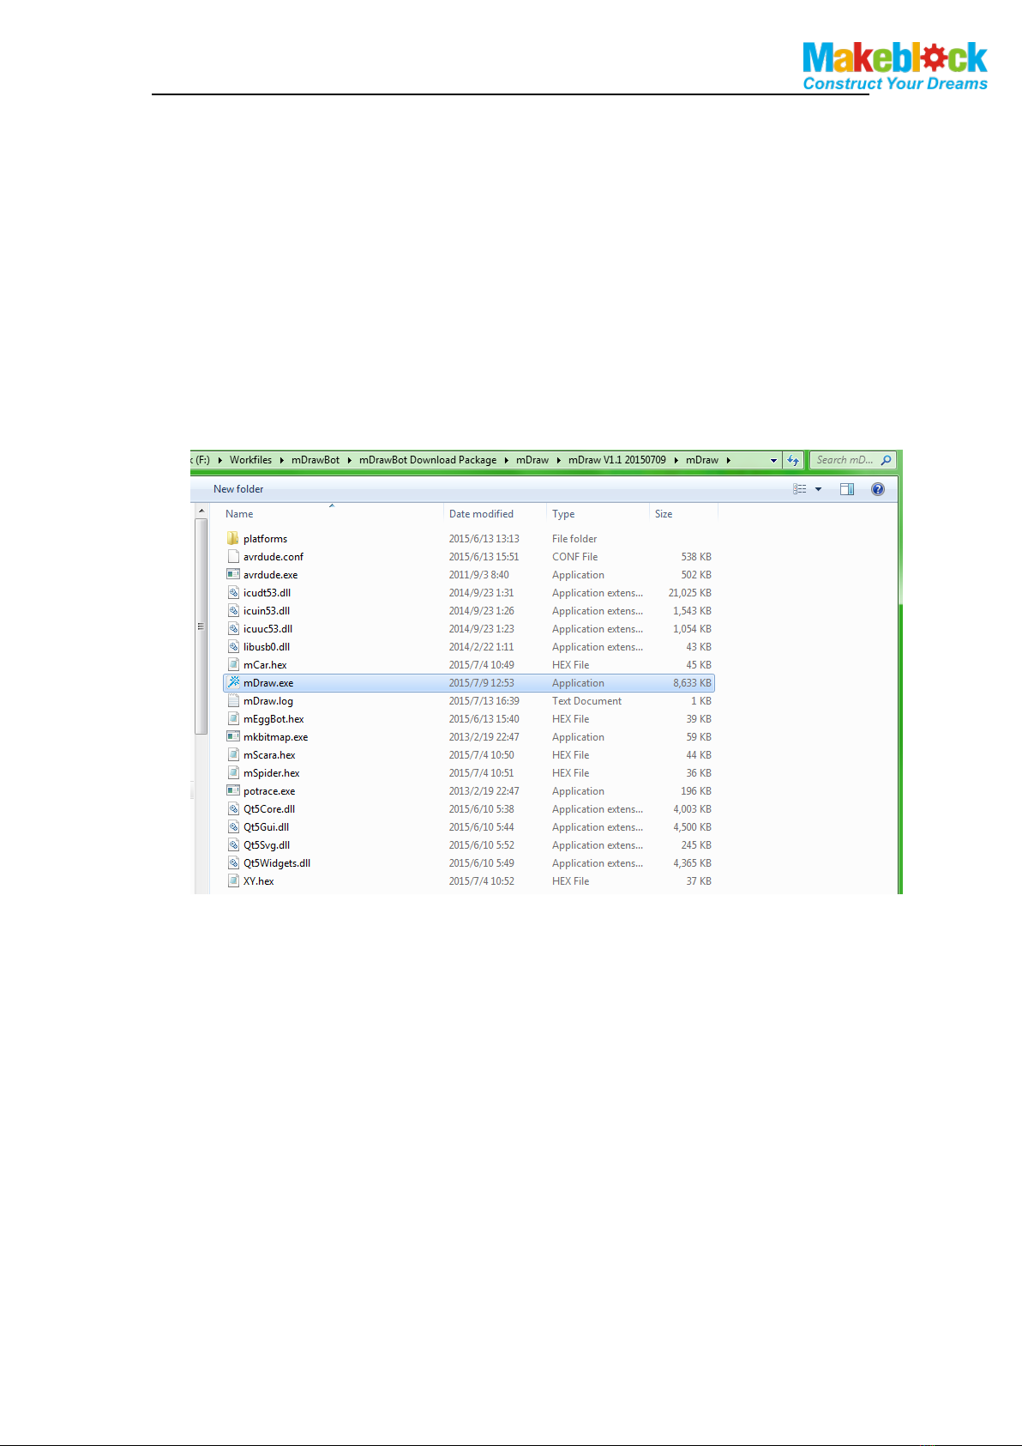The image size is (1022, 1446).
Task: Click the Search mDraw input box
Action: 852,460
